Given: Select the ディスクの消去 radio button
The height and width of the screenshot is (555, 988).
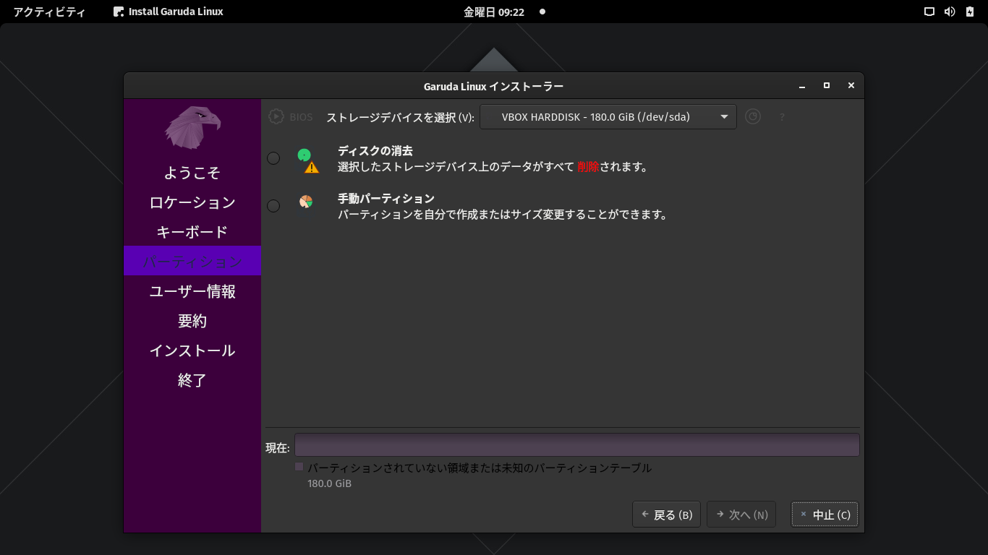Looking at the screenshot, I should (x=273, y=158).
